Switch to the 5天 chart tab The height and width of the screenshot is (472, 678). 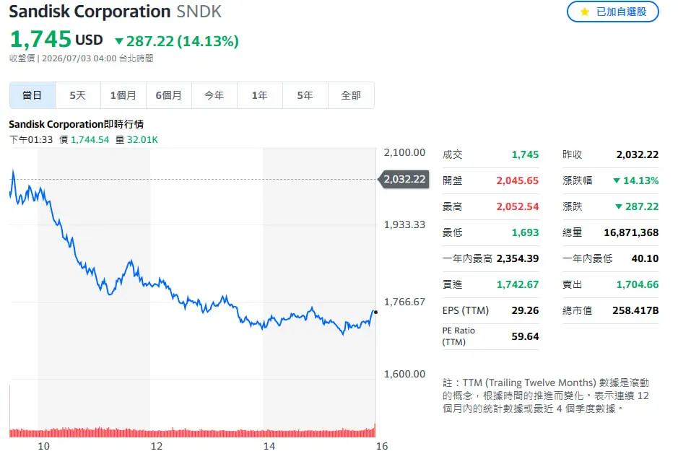[x=78, y=95]
